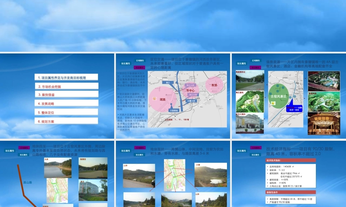Click the 山体 photo left of the site plan
Screen dimensions: 346x207
click(139, 176)
